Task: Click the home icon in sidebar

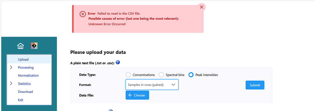Action: [x=21, y=46]
